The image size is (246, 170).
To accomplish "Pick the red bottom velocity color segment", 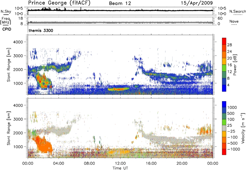I will pyautogui.click(x=224, y=152).
